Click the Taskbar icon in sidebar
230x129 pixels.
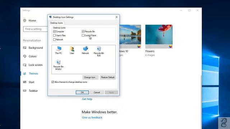25,91
